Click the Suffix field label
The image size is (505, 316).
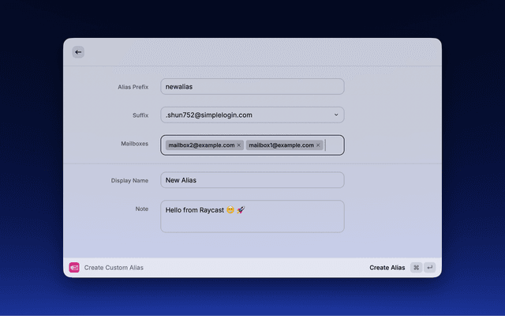[140, 115]
